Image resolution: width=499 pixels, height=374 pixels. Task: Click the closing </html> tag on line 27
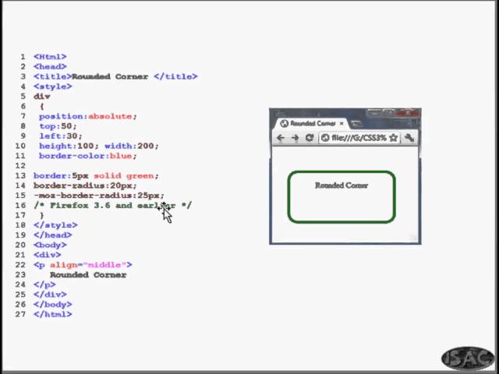pyautogui.click(x=53, y=314)
